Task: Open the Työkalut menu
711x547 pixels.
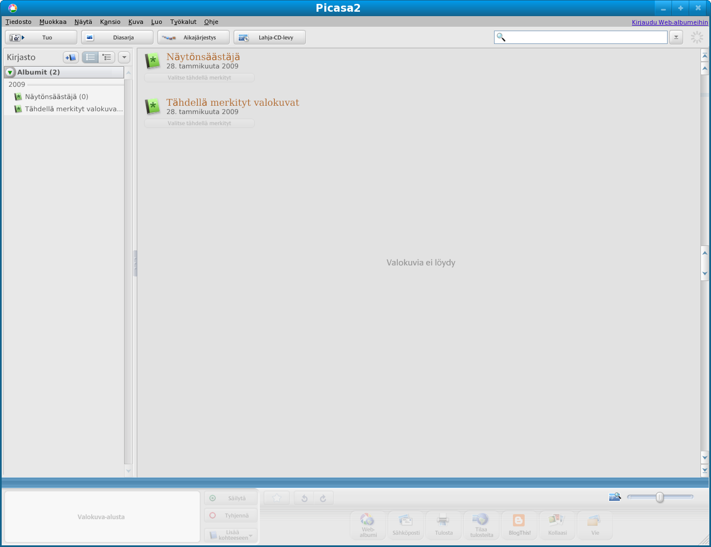Action: click(183, 22)
